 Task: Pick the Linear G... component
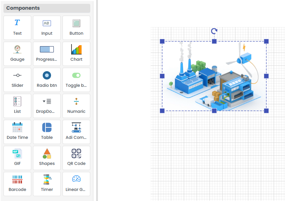pos(76,184)
